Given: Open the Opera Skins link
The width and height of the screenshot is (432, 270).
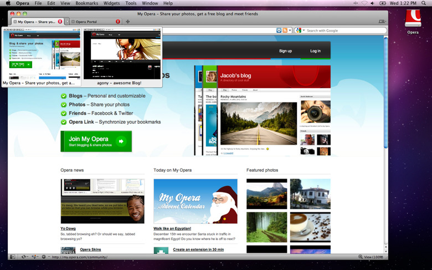Looking at the screenshot, I should click(90, 249).
